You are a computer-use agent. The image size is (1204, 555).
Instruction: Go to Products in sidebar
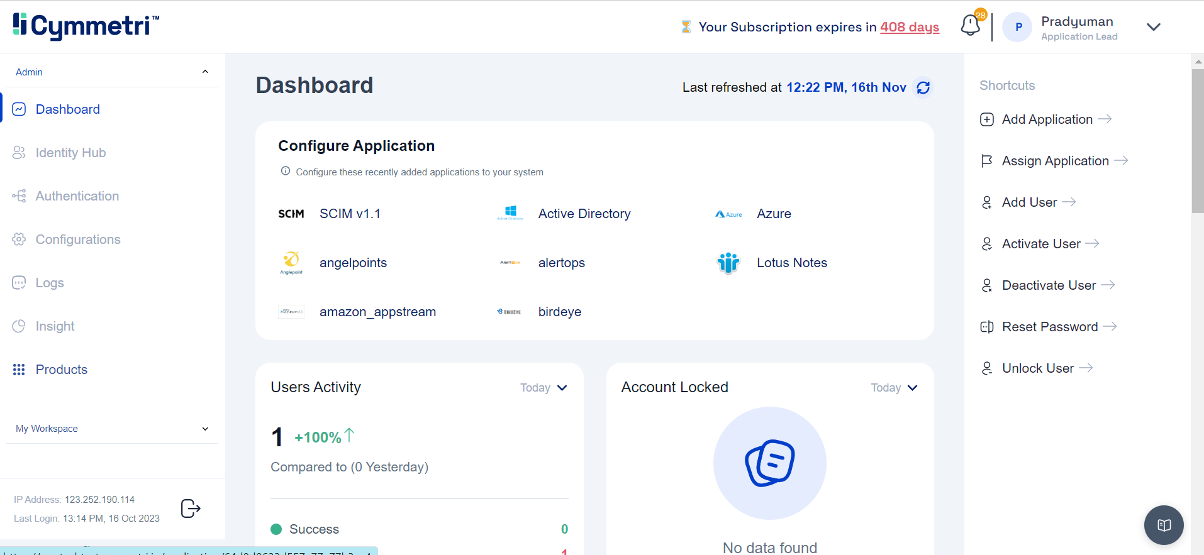(x=61, y=370)
